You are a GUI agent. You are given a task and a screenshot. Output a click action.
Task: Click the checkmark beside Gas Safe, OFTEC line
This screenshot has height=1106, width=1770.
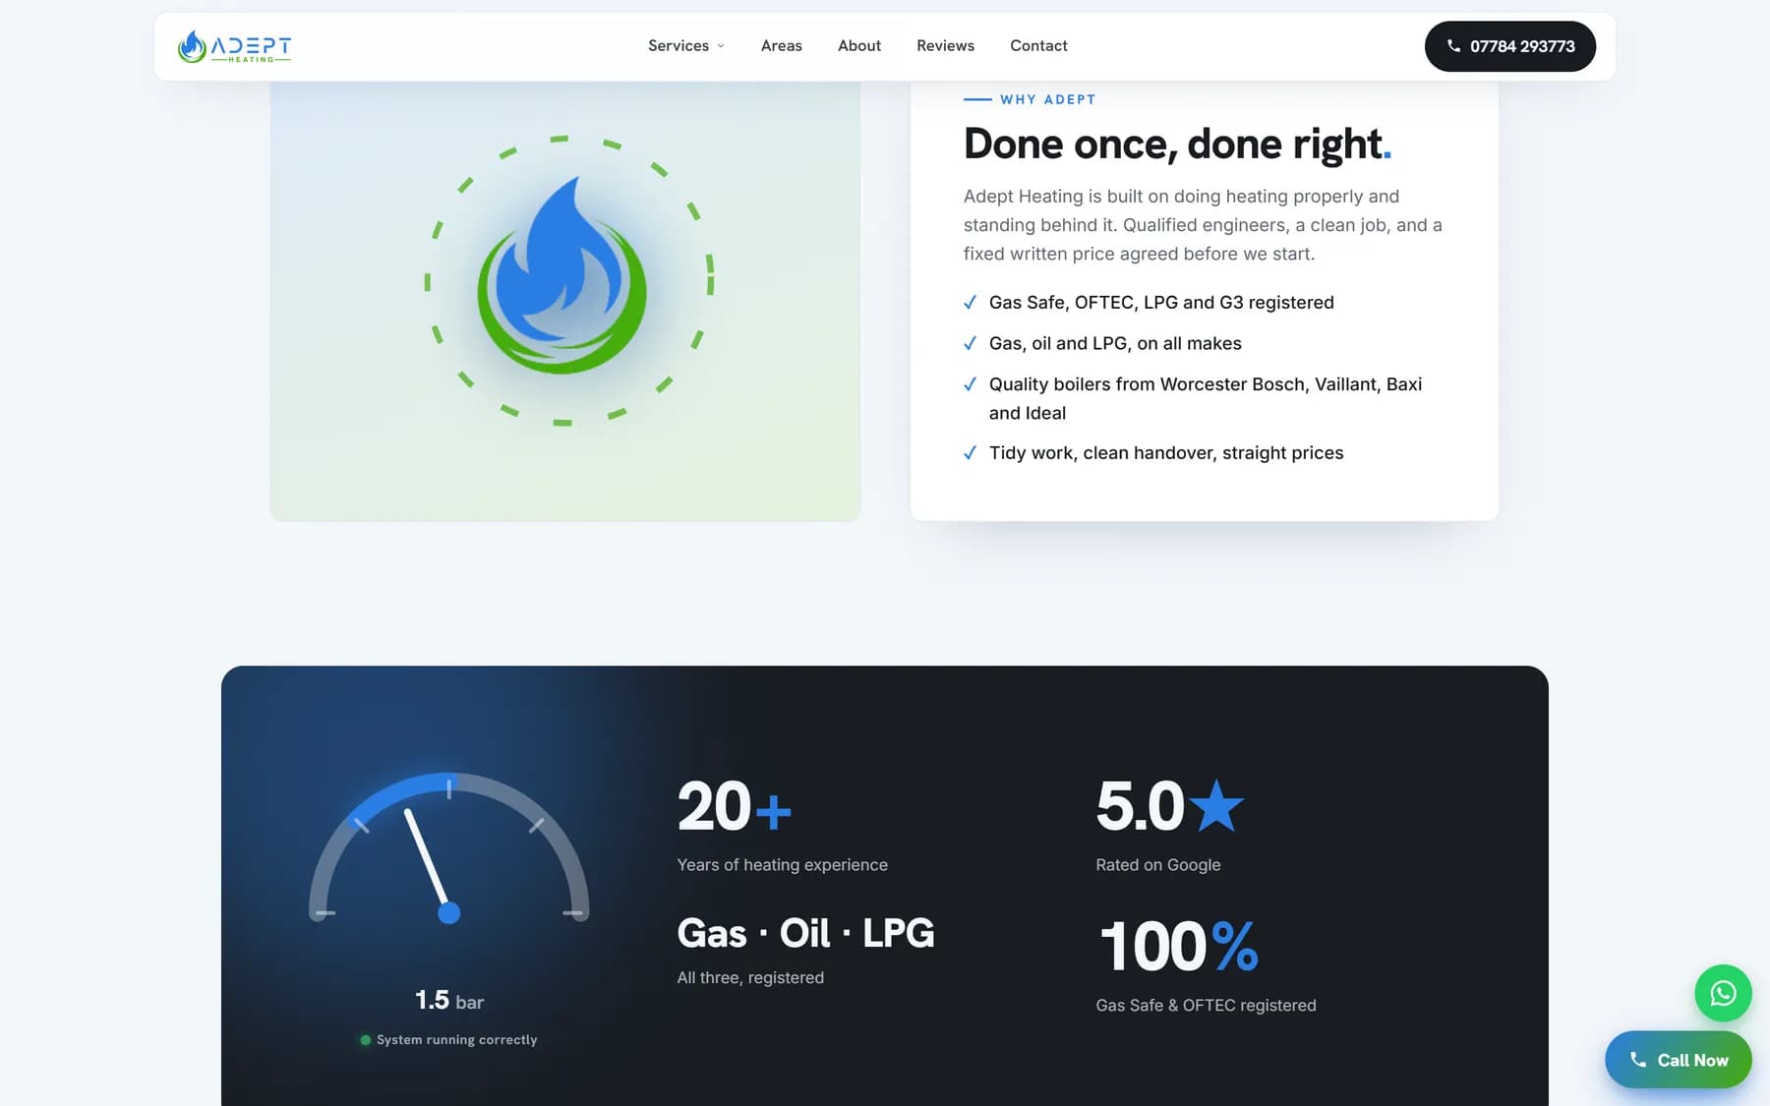970,302
